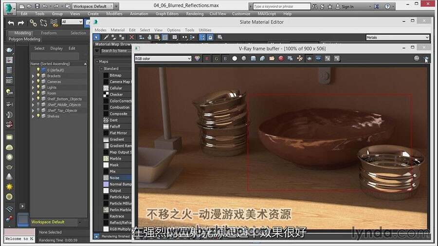The width and height of the screenshot is (438, 246).
Task: Click the red Clear image icon in frame buffer
Action: click(x=281, y=58)
